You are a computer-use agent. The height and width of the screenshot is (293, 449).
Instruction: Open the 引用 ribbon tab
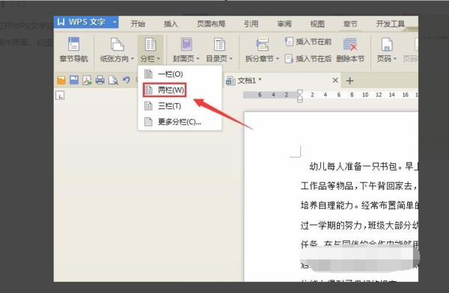(251, 24)
